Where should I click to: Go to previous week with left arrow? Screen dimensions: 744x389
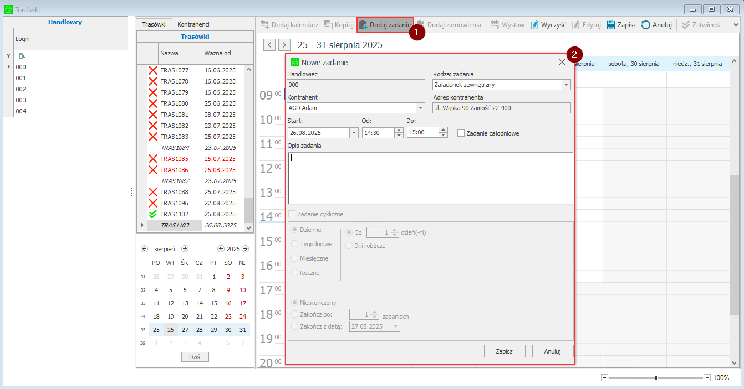(x=269, y=45)
